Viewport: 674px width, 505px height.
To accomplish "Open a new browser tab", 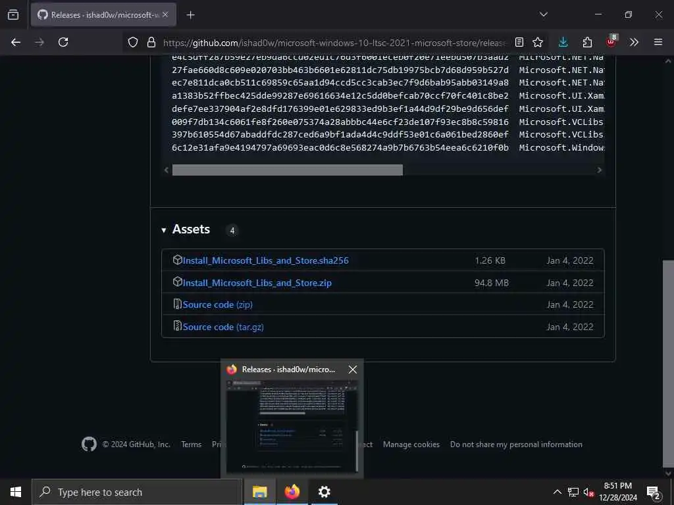I will pos(190,15).
